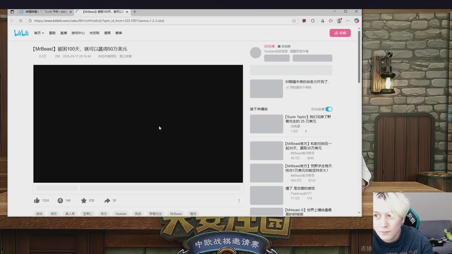Open a new browser tab
452x254 pixels.
[134, 12]
